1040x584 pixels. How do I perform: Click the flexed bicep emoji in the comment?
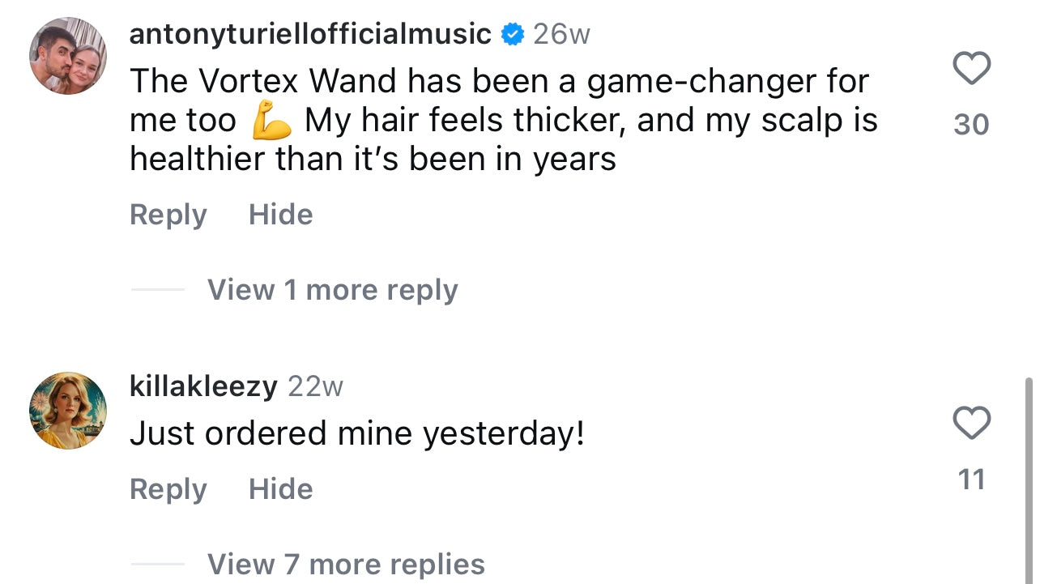click(271, 121)
